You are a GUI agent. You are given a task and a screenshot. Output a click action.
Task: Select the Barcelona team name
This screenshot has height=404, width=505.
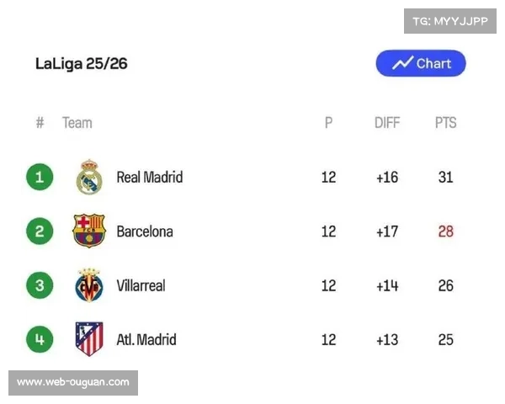click(x=144, y=231)
